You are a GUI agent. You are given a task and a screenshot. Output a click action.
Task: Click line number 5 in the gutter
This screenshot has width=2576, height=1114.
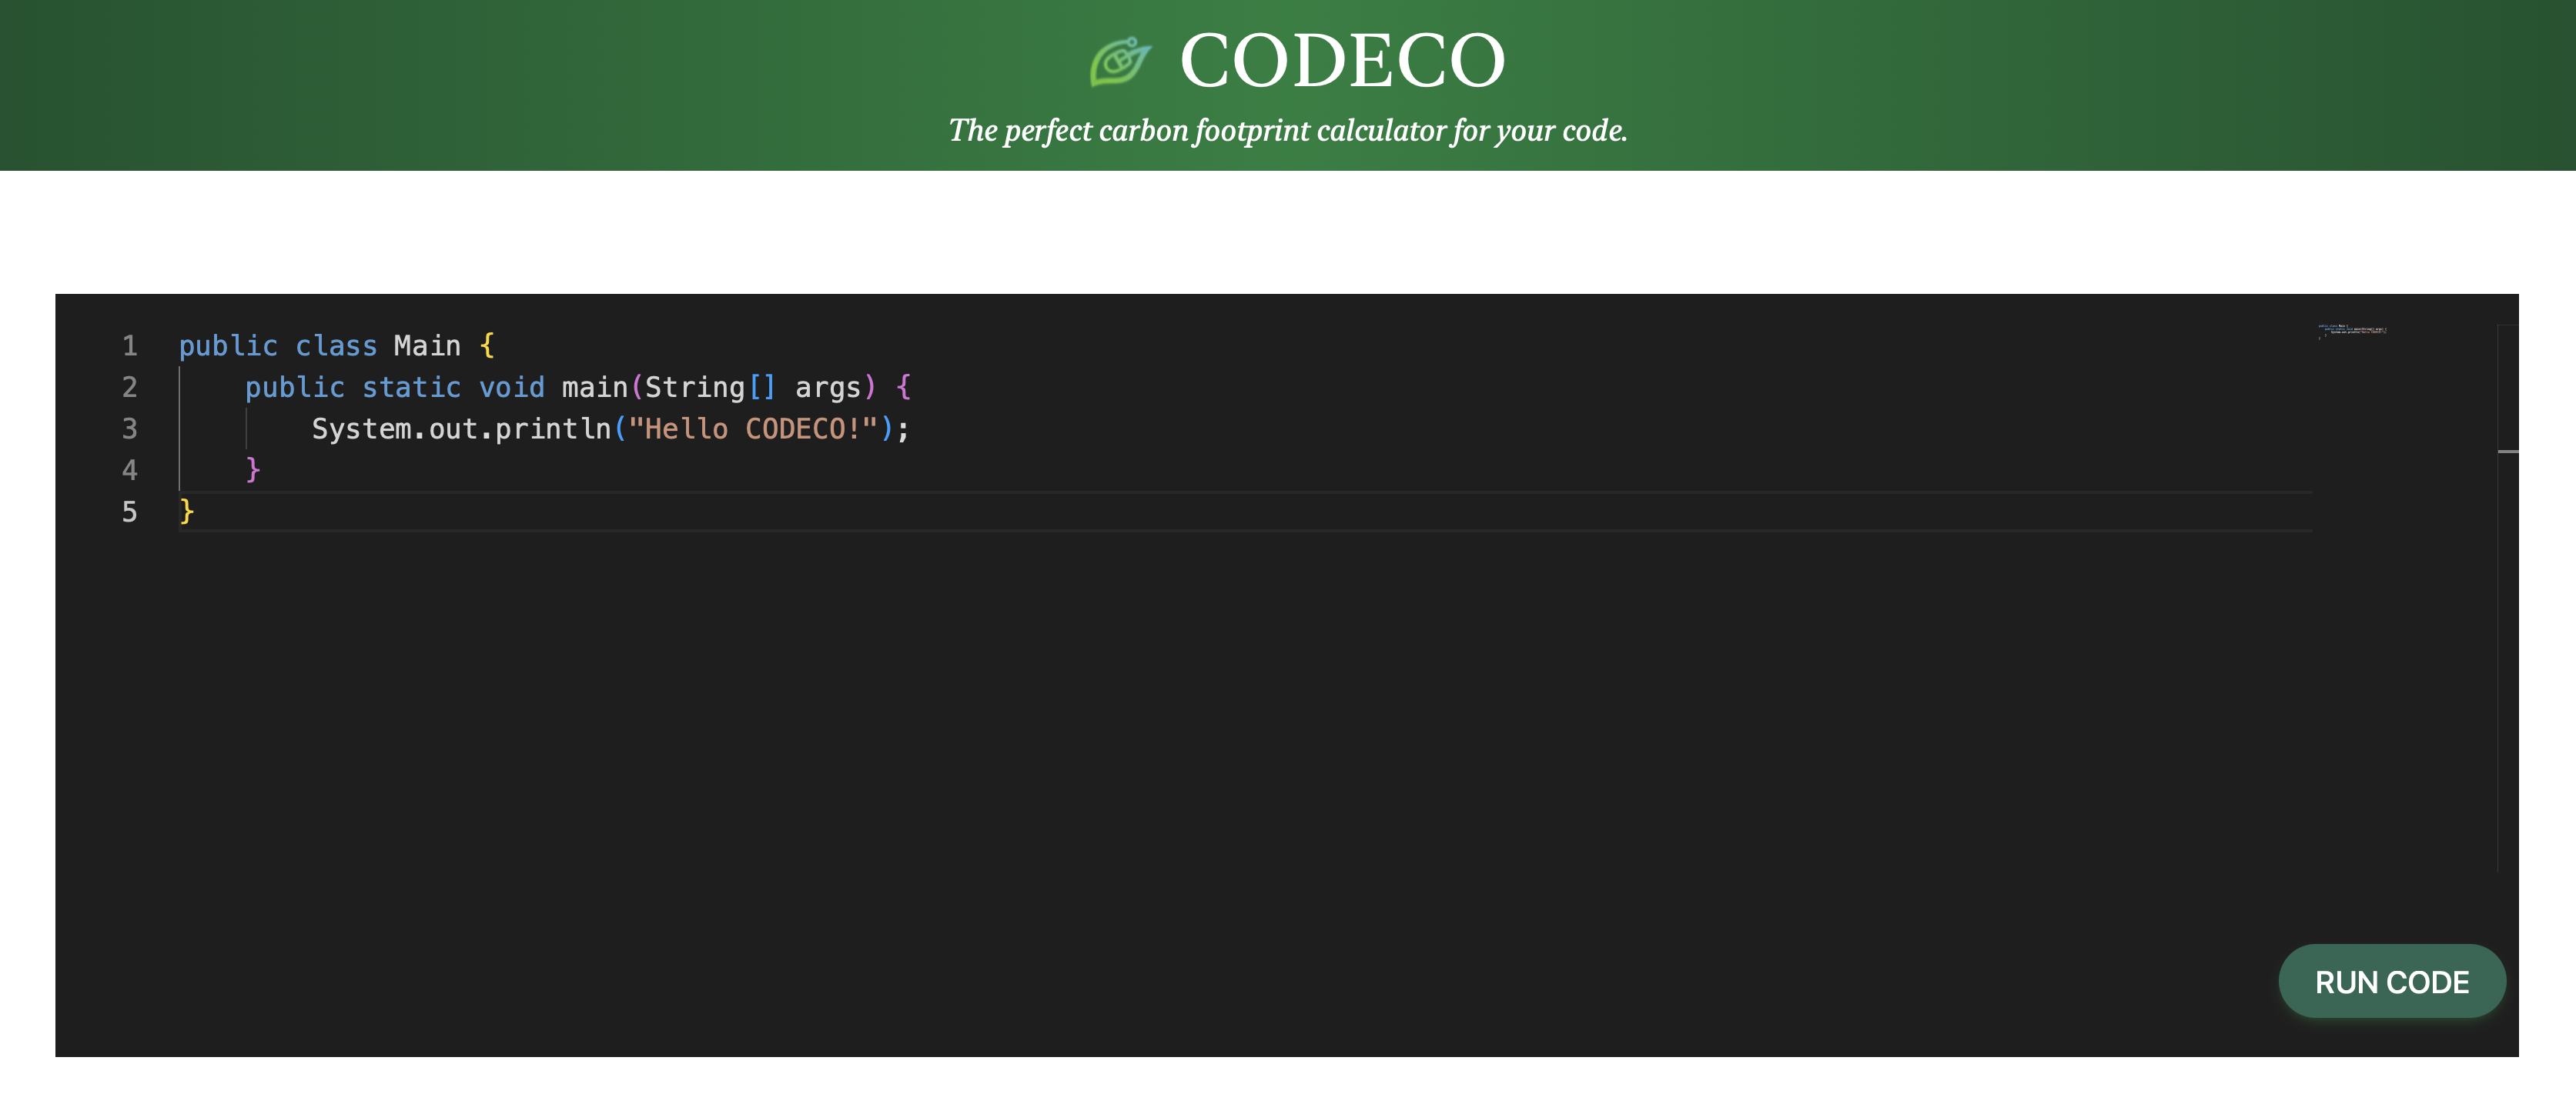pos(129,512)
